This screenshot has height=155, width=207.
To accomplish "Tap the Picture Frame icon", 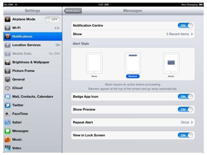I will tap(8, 71).
